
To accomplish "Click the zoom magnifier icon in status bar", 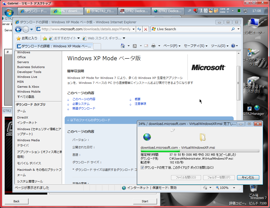I will [x=218, y=188].
